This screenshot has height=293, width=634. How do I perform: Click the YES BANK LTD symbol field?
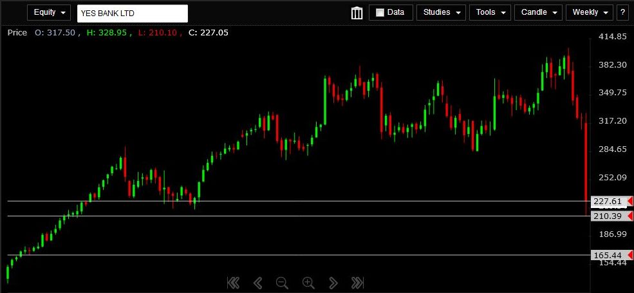pos(132,13)
